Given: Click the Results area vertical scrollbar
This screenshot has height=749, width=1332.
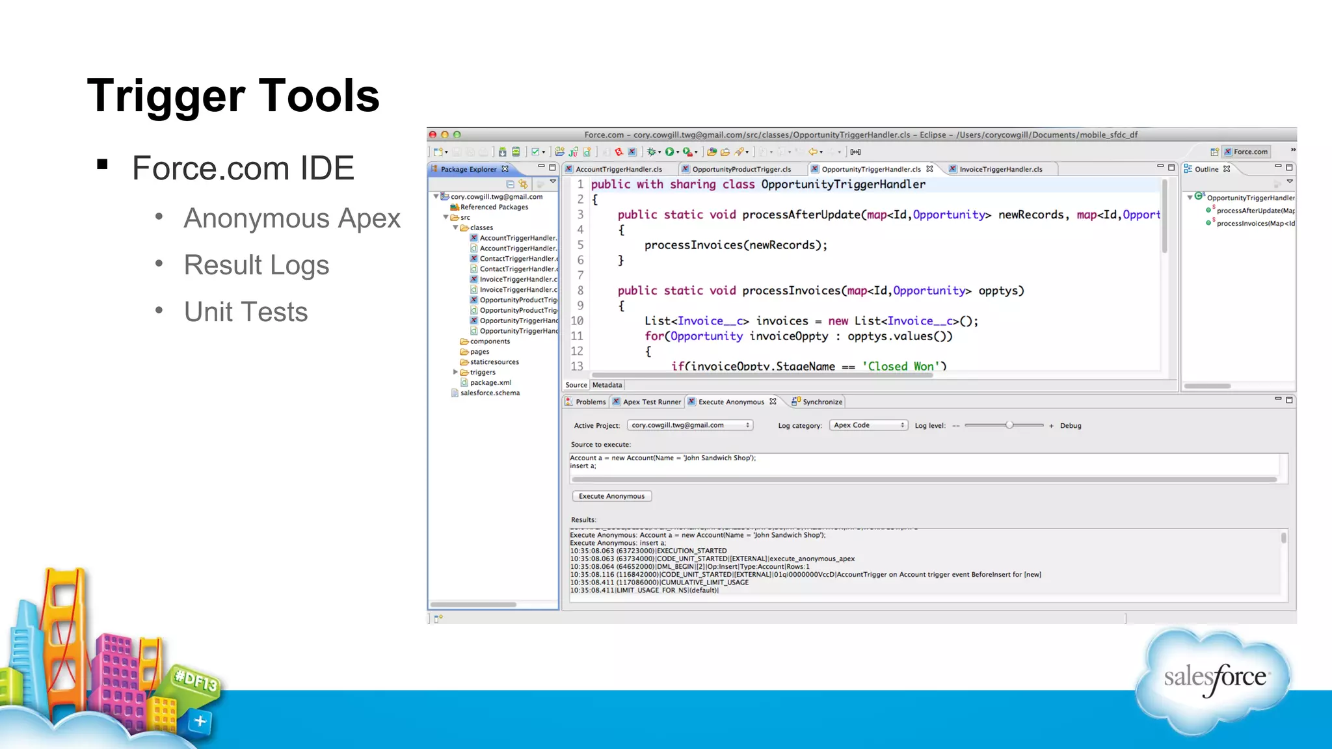Looking at the screenshot, I should [1283, 538].
